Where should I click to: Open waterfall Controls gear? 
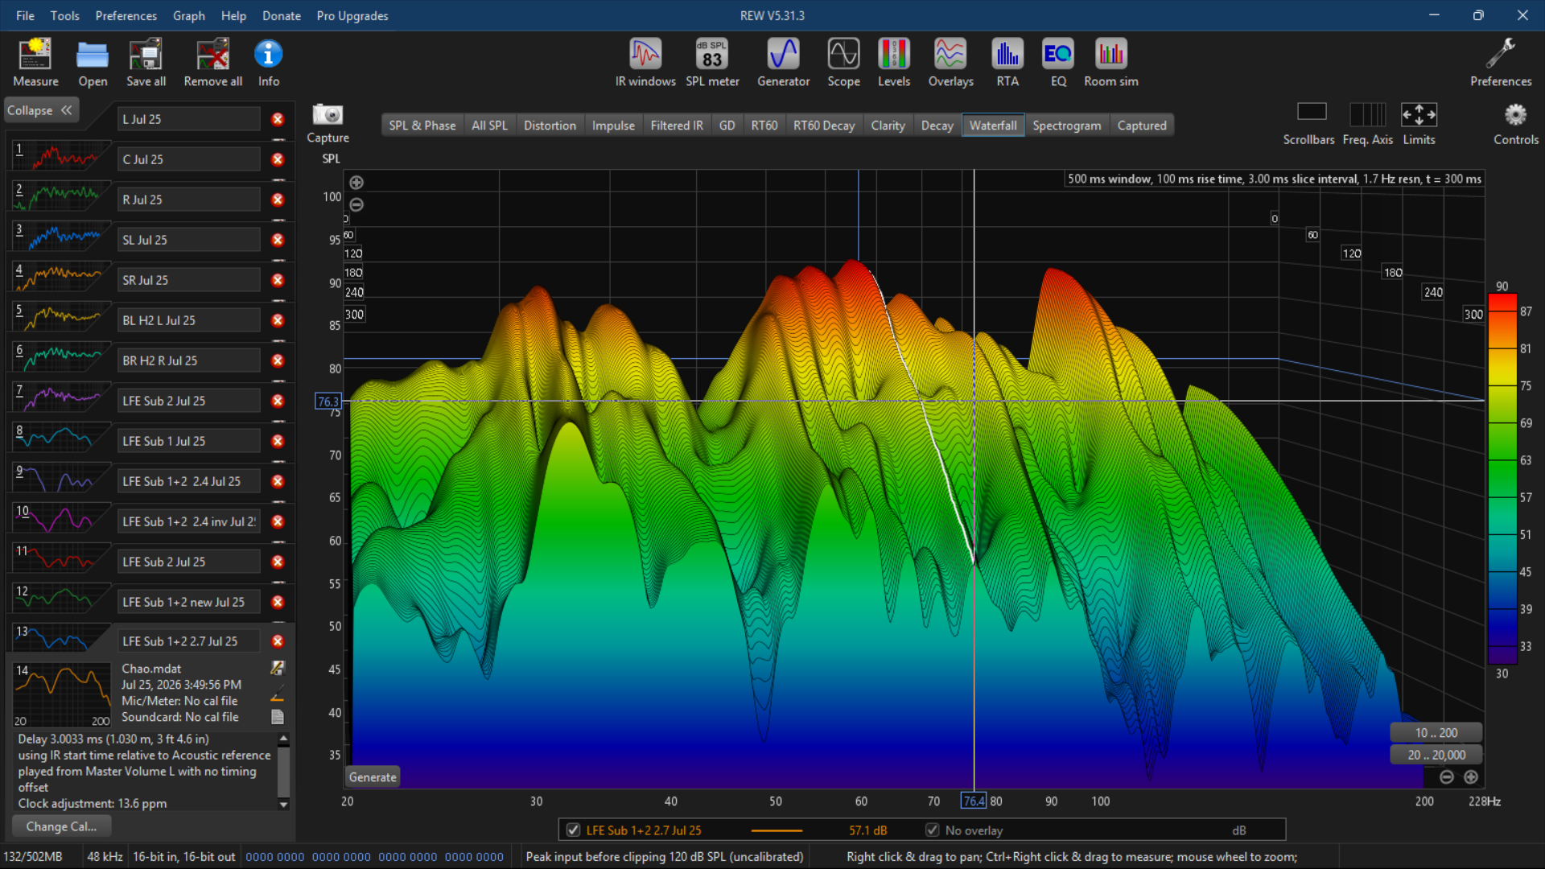click(x=1516, y=114)
